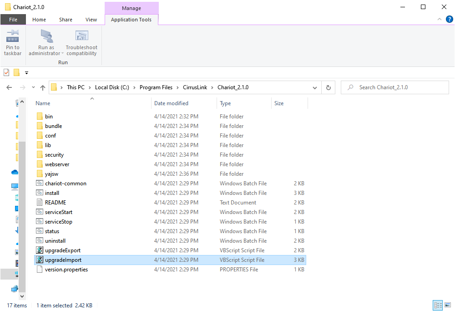The width and height of the screenshot is (455, 311).
Task: Go back to previous folder
Action: coord(9,87)
